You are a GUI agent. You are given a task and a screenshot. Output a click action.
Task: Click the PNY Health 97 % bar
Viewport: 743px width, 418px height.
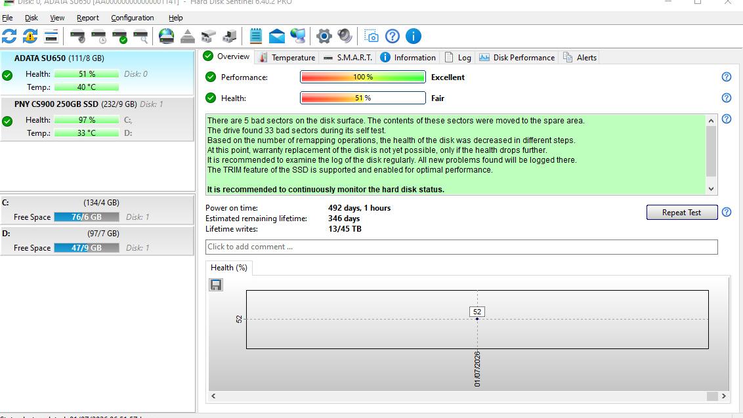87,120
